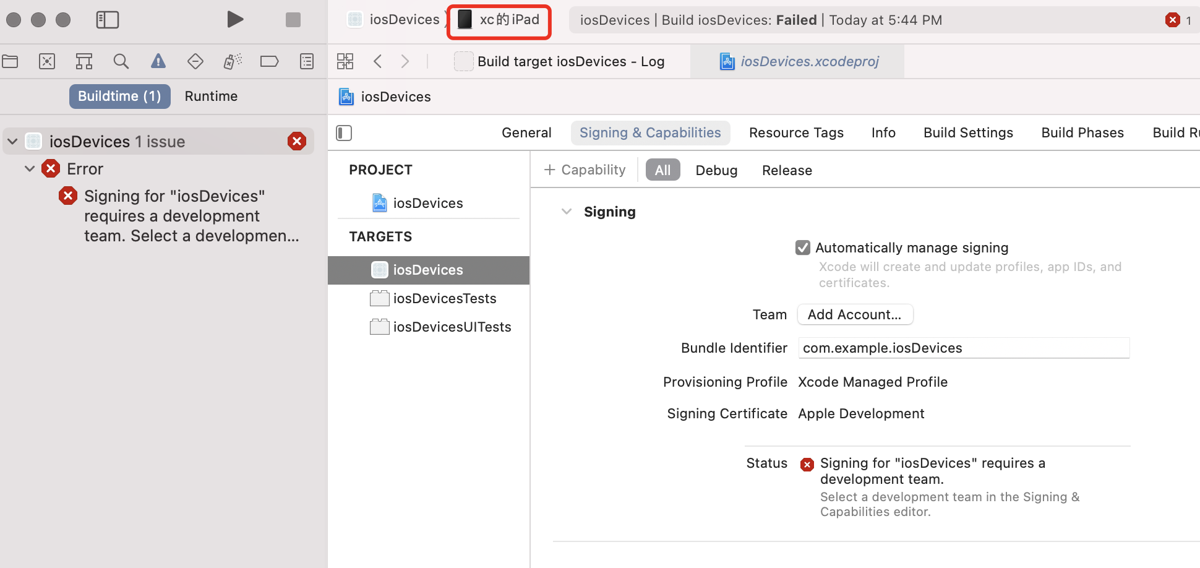Image resolution: width=1200 pixels, height=568 pixels.
Task: Show Runtime issues
Action: pyautogui.click(x=211, y=97)
